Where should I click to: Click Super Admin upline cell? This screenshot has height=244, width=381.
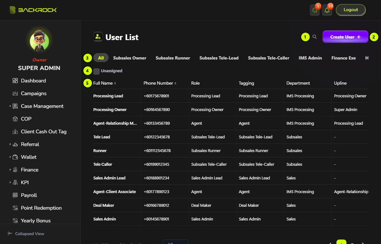[345, 110]
